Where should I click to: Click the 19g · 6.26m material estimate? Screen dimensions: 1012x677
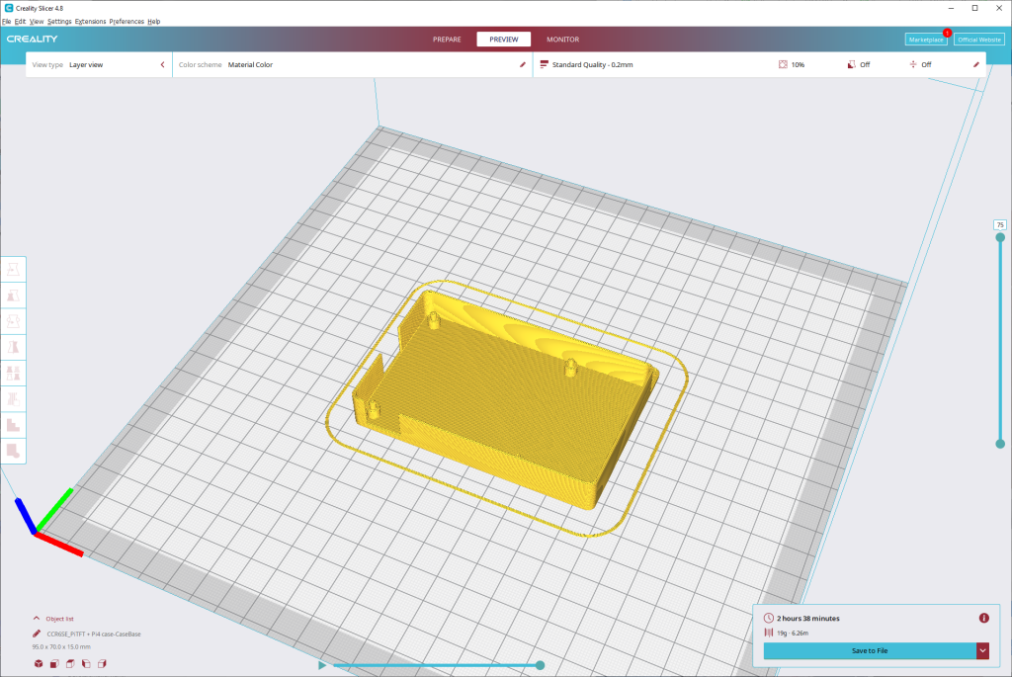tap(793, 634)
